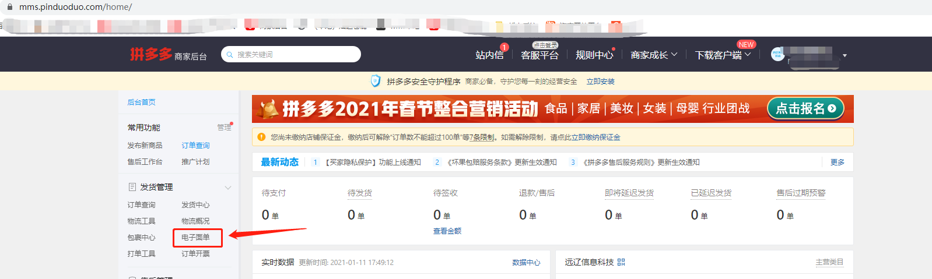Open 推广计划 shortcut

(x=195, y=161)
